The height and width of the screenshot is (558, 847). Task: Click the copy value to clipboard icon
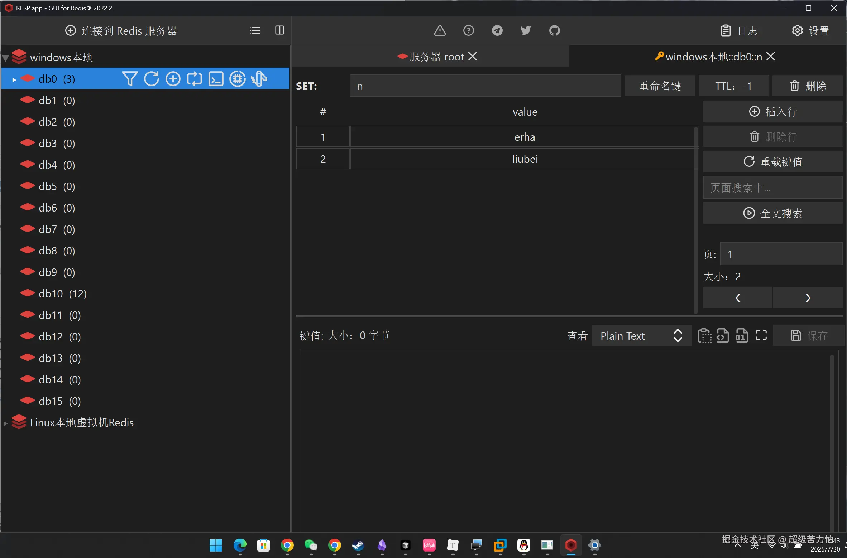704,336
